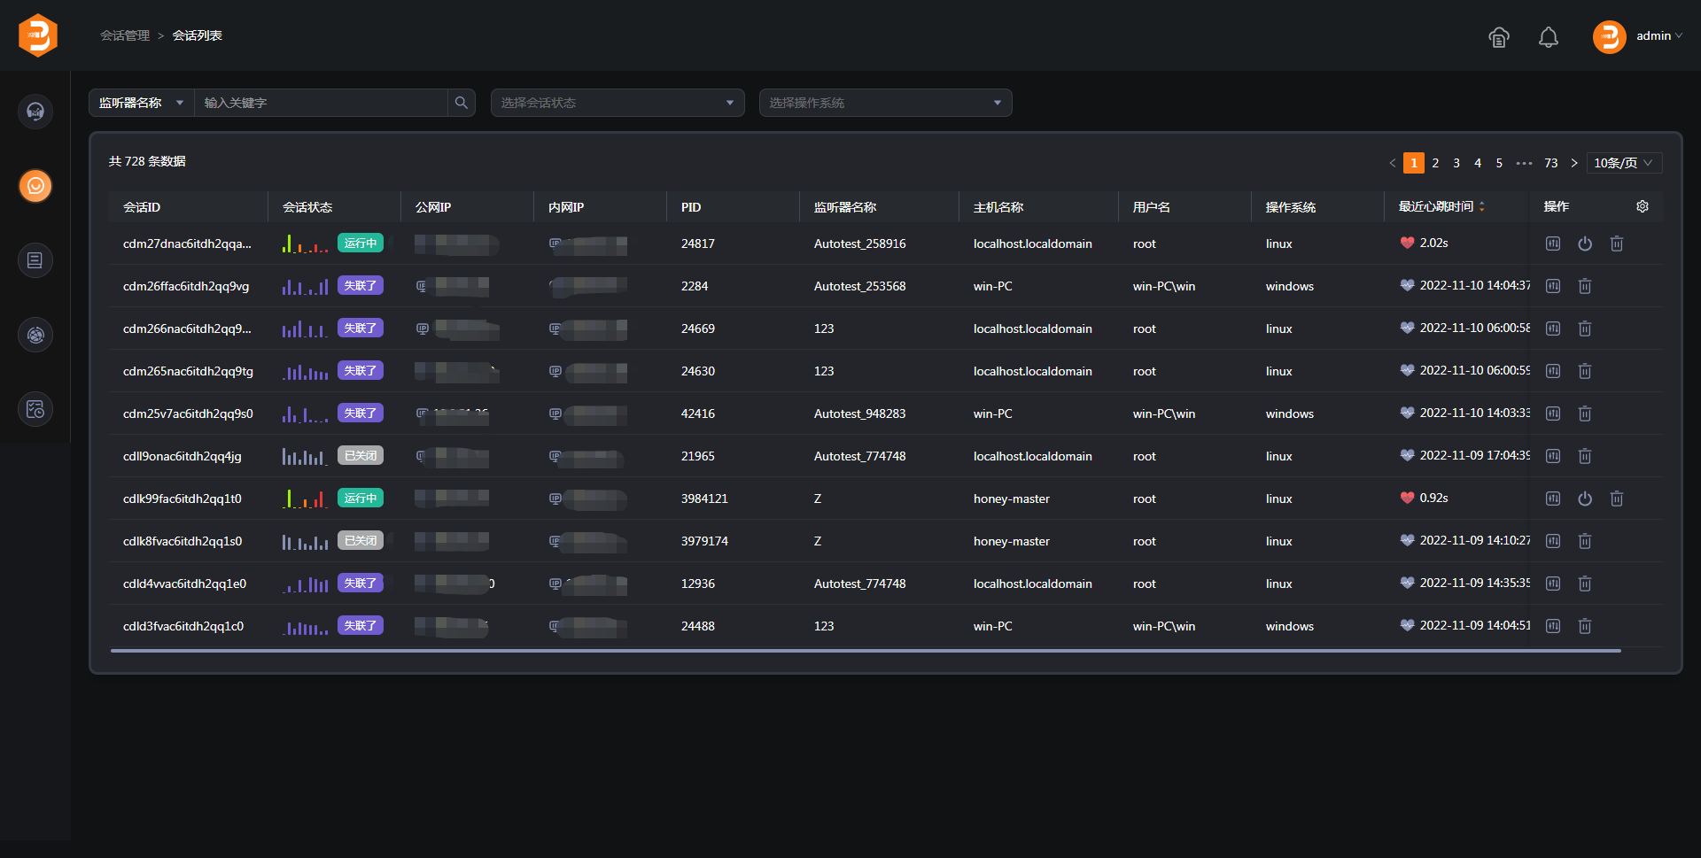This screenshot has height=858, width=1701.
Task: Open the globe network sidebar icon
Action: point(35,335)
